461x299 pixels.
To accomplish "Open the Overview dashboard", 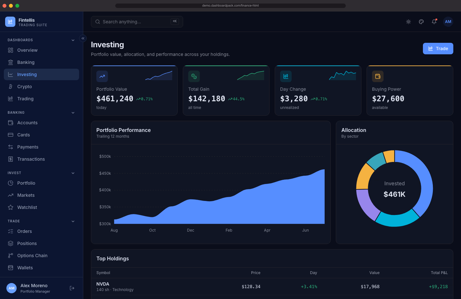I will pos(41,50).
